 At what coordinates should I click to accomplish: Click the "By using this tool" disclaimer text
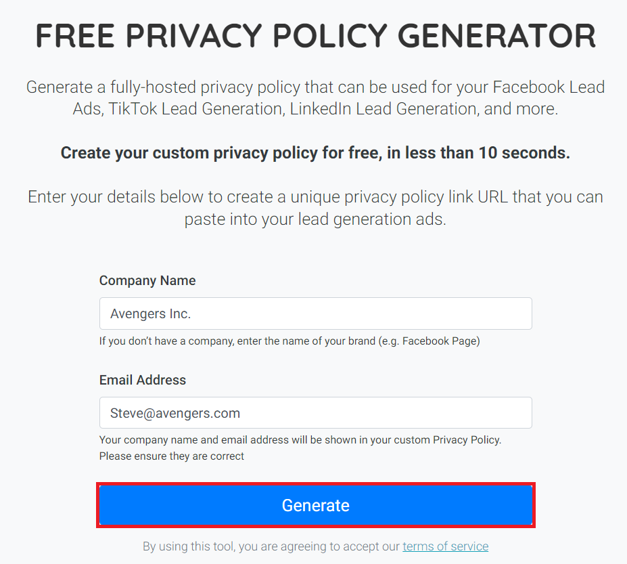(x=271, y=546)
